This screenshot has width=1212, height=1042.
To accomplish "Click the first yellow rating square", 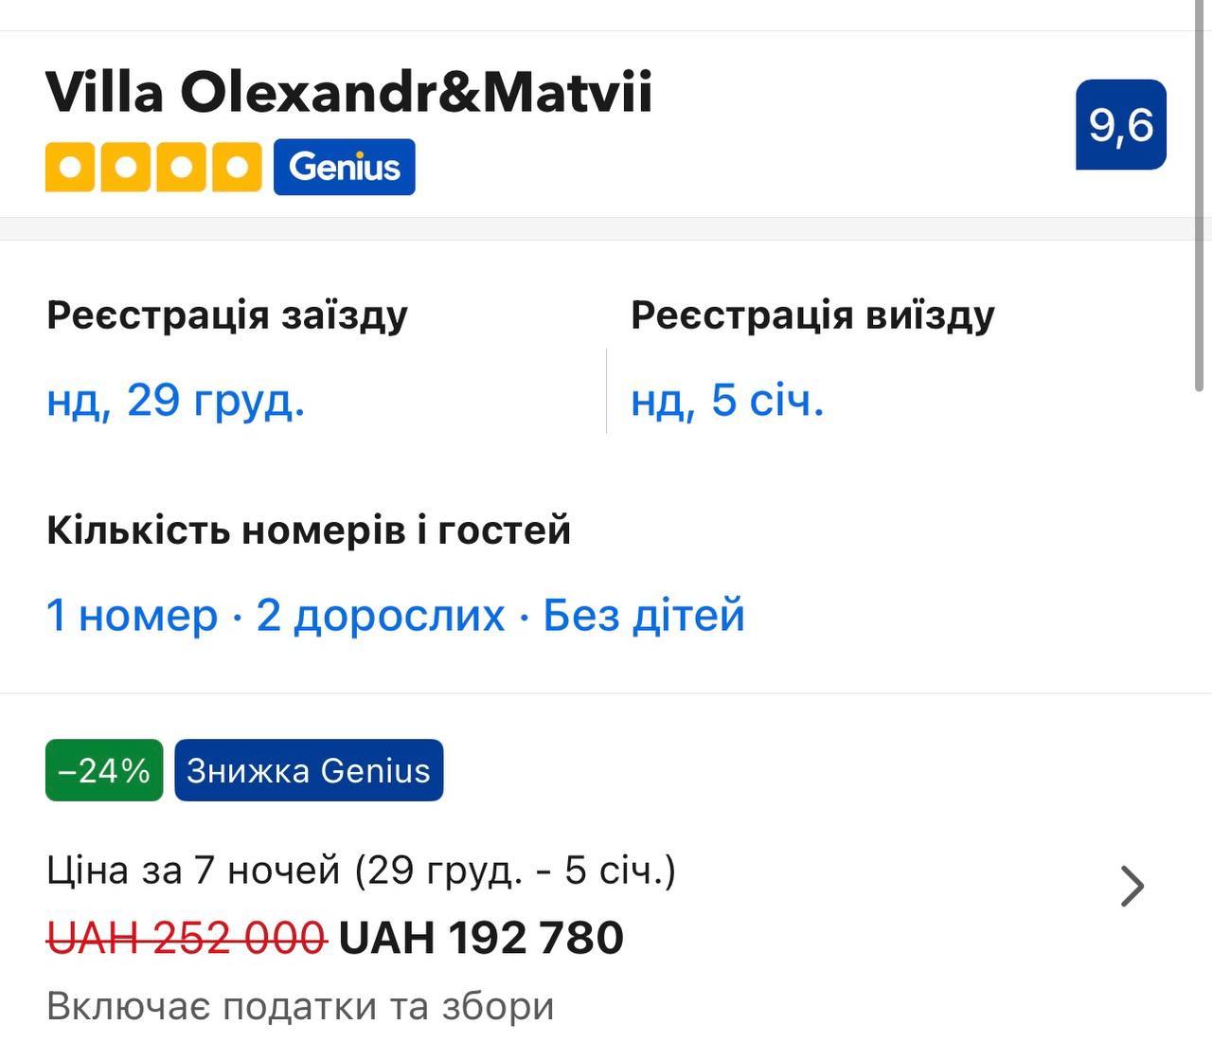I will coord(69,168).
